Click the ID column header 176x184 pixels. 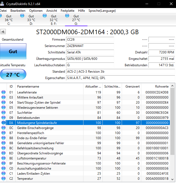tap(11, 87)
